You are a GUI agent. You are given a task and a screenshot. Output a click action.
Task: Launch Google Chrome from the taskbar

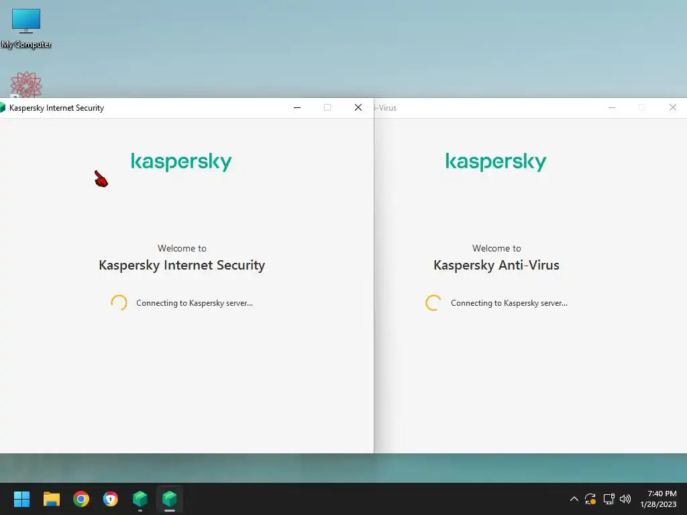click(x=81, y=499)
